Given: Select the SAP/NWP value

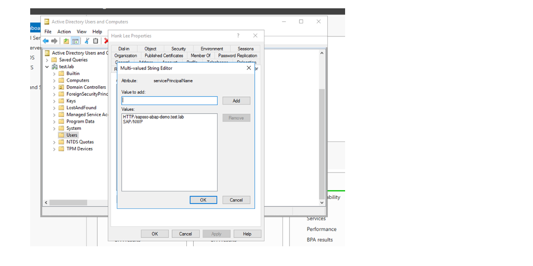Looking at the screenshot, I should click(133, 122).
